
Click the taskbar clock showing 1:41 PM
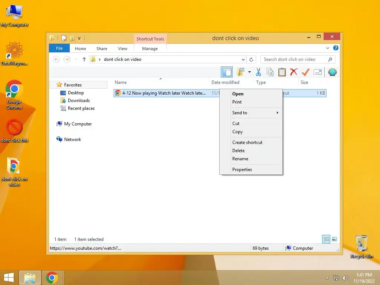(x=364, y=278)
